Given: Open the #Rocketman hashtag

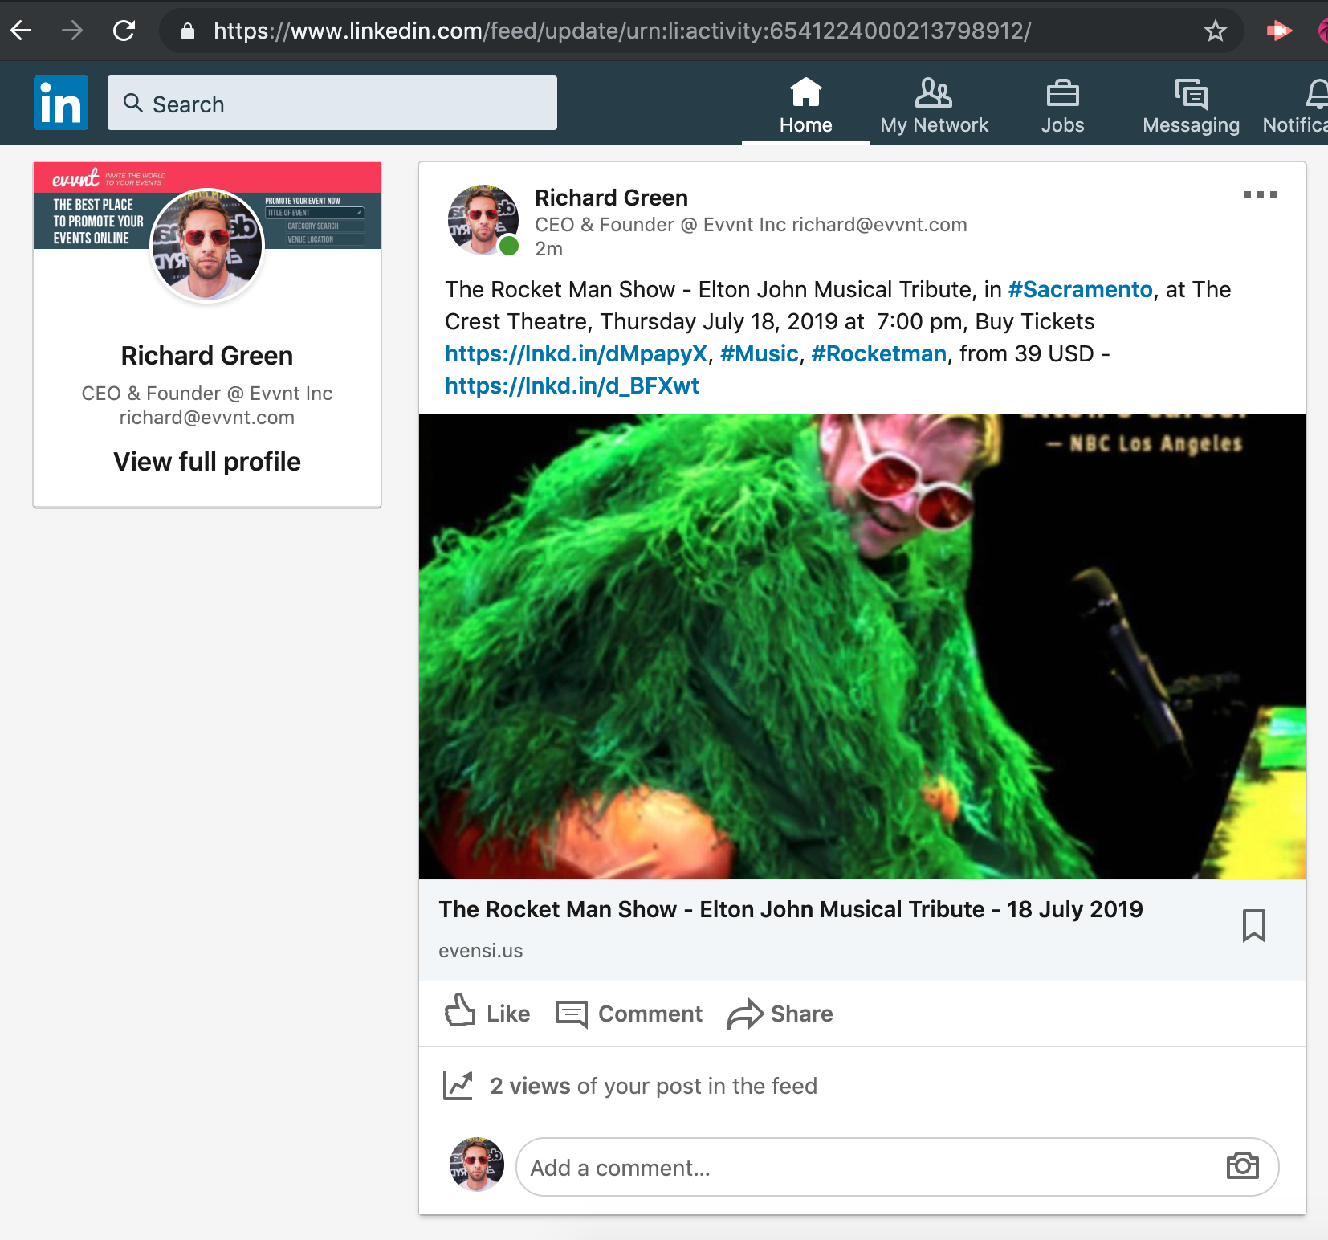Looking at the screenshot, I should pyautogui.click(x=878, y=353).
